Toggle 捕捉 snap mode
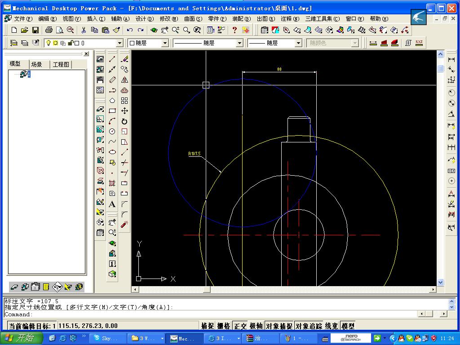The image size is (460, 345). point(207,326)
